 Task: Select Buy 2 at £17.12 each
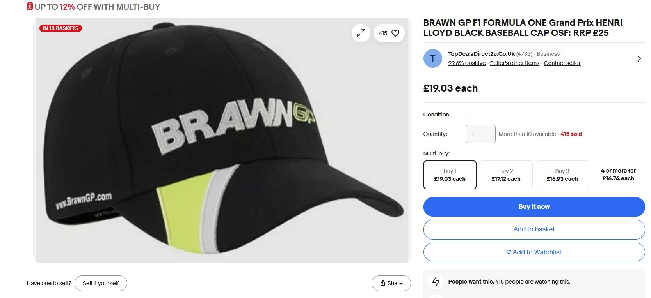506,175
